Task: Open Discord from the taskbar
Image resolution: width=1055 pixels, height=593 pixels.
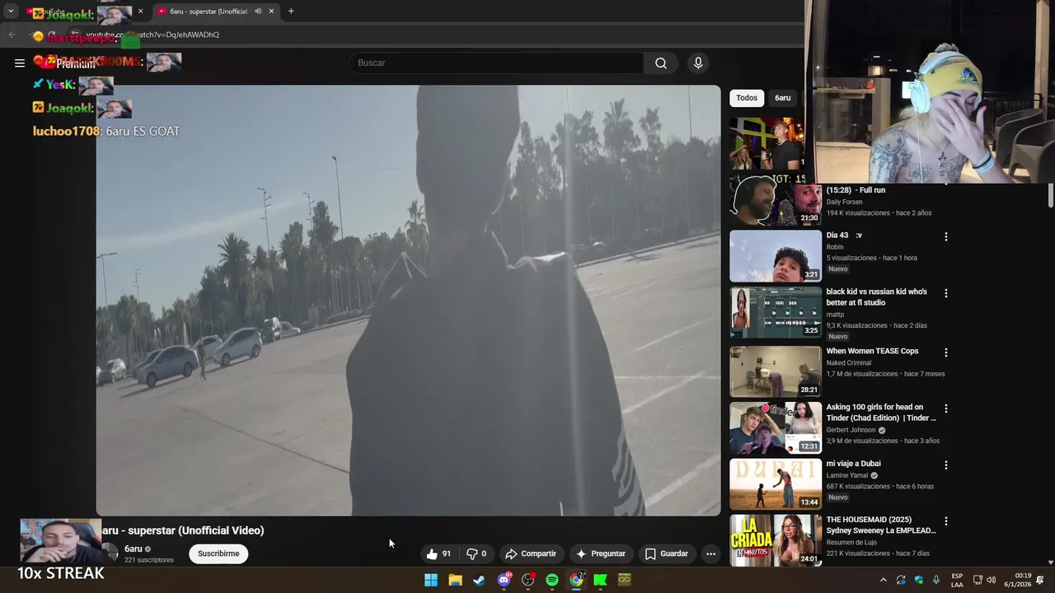Action: point(504,580)
